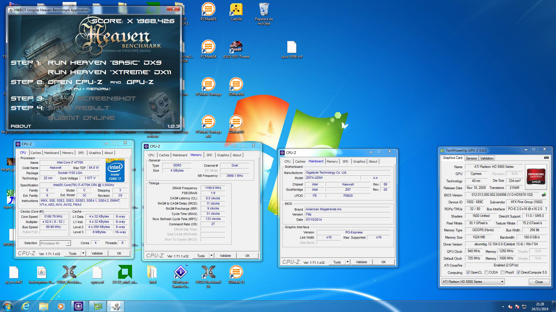Open Papelera de reciclaje

point(264,14)
